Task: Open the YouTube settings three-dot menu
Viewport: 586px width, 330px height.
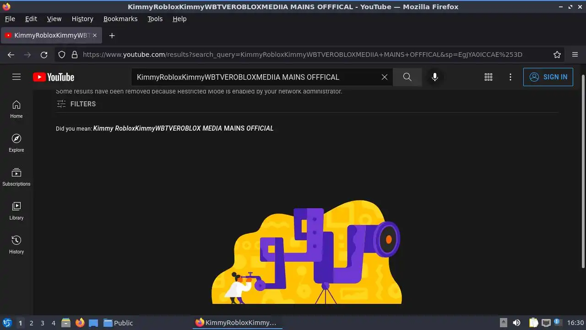Action: [x=510, y=77]
